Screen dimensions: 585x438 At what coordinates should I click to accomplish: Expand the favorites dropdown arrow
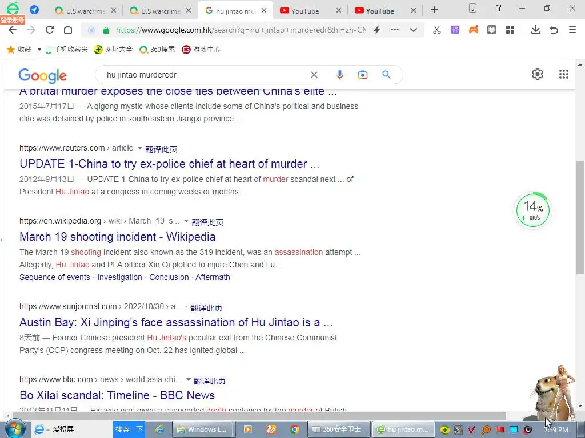point(39,50)
